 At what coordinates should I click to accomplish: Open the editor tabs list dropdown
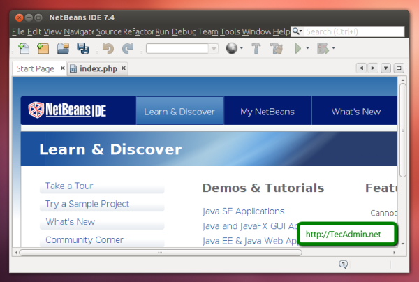pos(386,68)
